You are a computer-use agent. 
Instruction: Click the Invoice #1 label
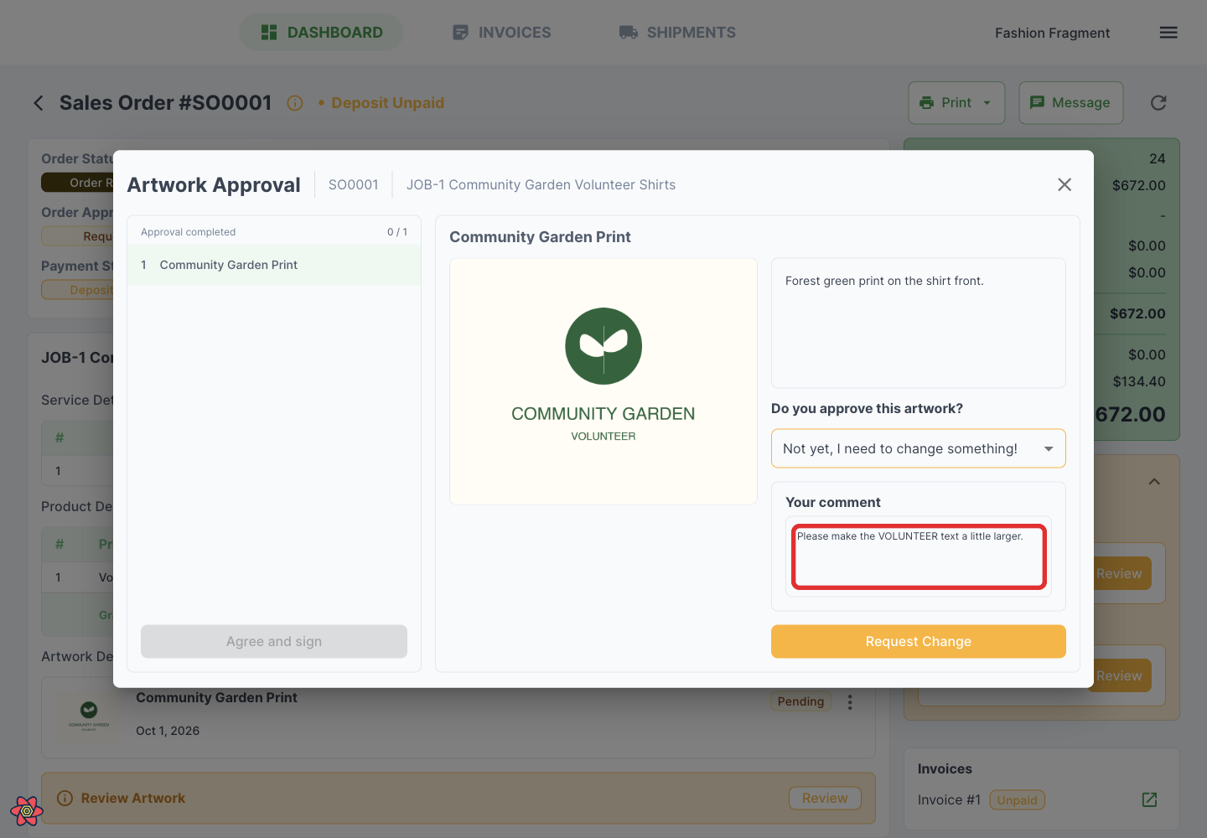point(949,799)
